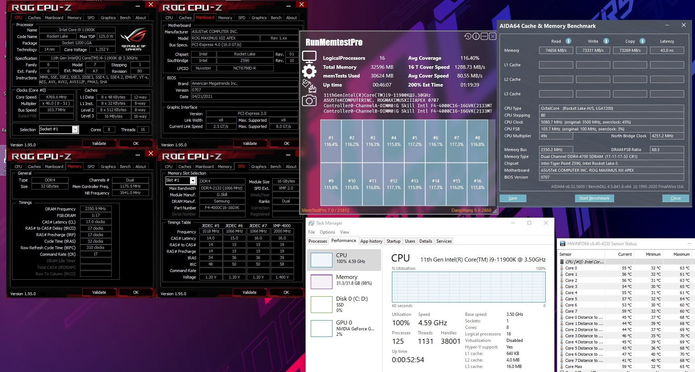Open Graphics tab in Mainboard CPU-Z window
Viewport: 695px width, 372px height.
(259, 18)
